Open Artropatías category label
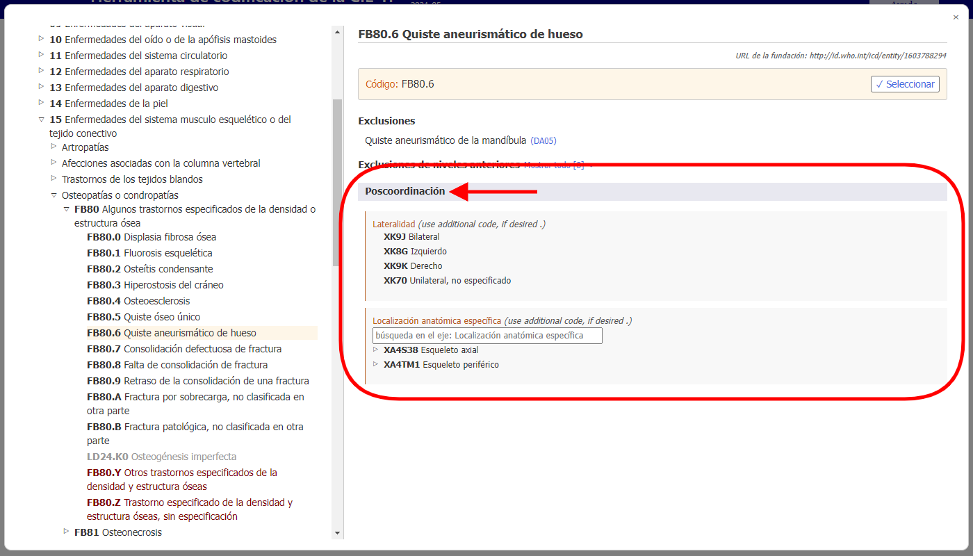Image resolution: width=973 pixels, height=556 pixels. [x=85, y=147]
